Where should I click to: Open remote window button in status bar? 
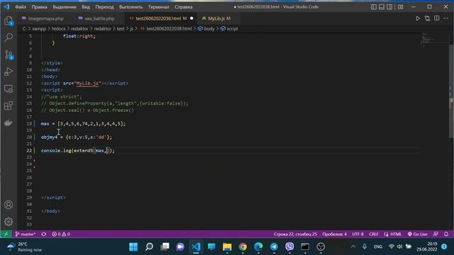point(6,234)
